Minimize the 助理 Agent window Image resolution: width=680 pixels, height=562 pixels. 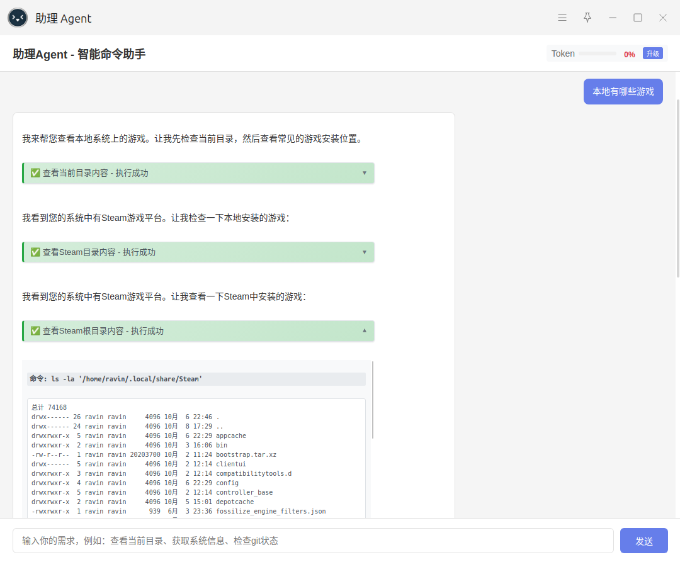(613, 18)
